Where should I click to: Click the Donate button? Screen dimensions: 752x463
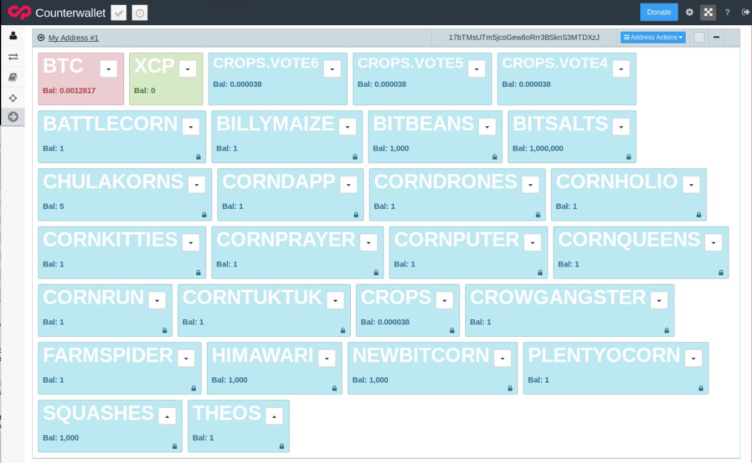click(x=659, y=12)
